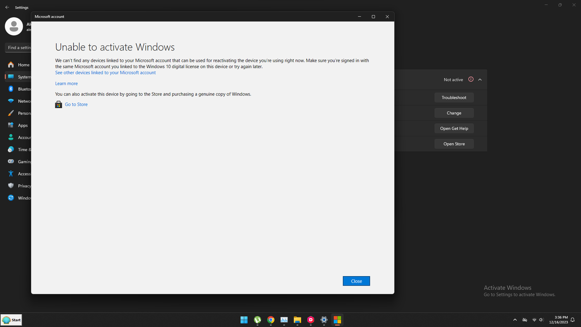Click the Time & language globe icon
Image resolution: width=581 pixels, height=327 pixels.
tap(11, 149)
